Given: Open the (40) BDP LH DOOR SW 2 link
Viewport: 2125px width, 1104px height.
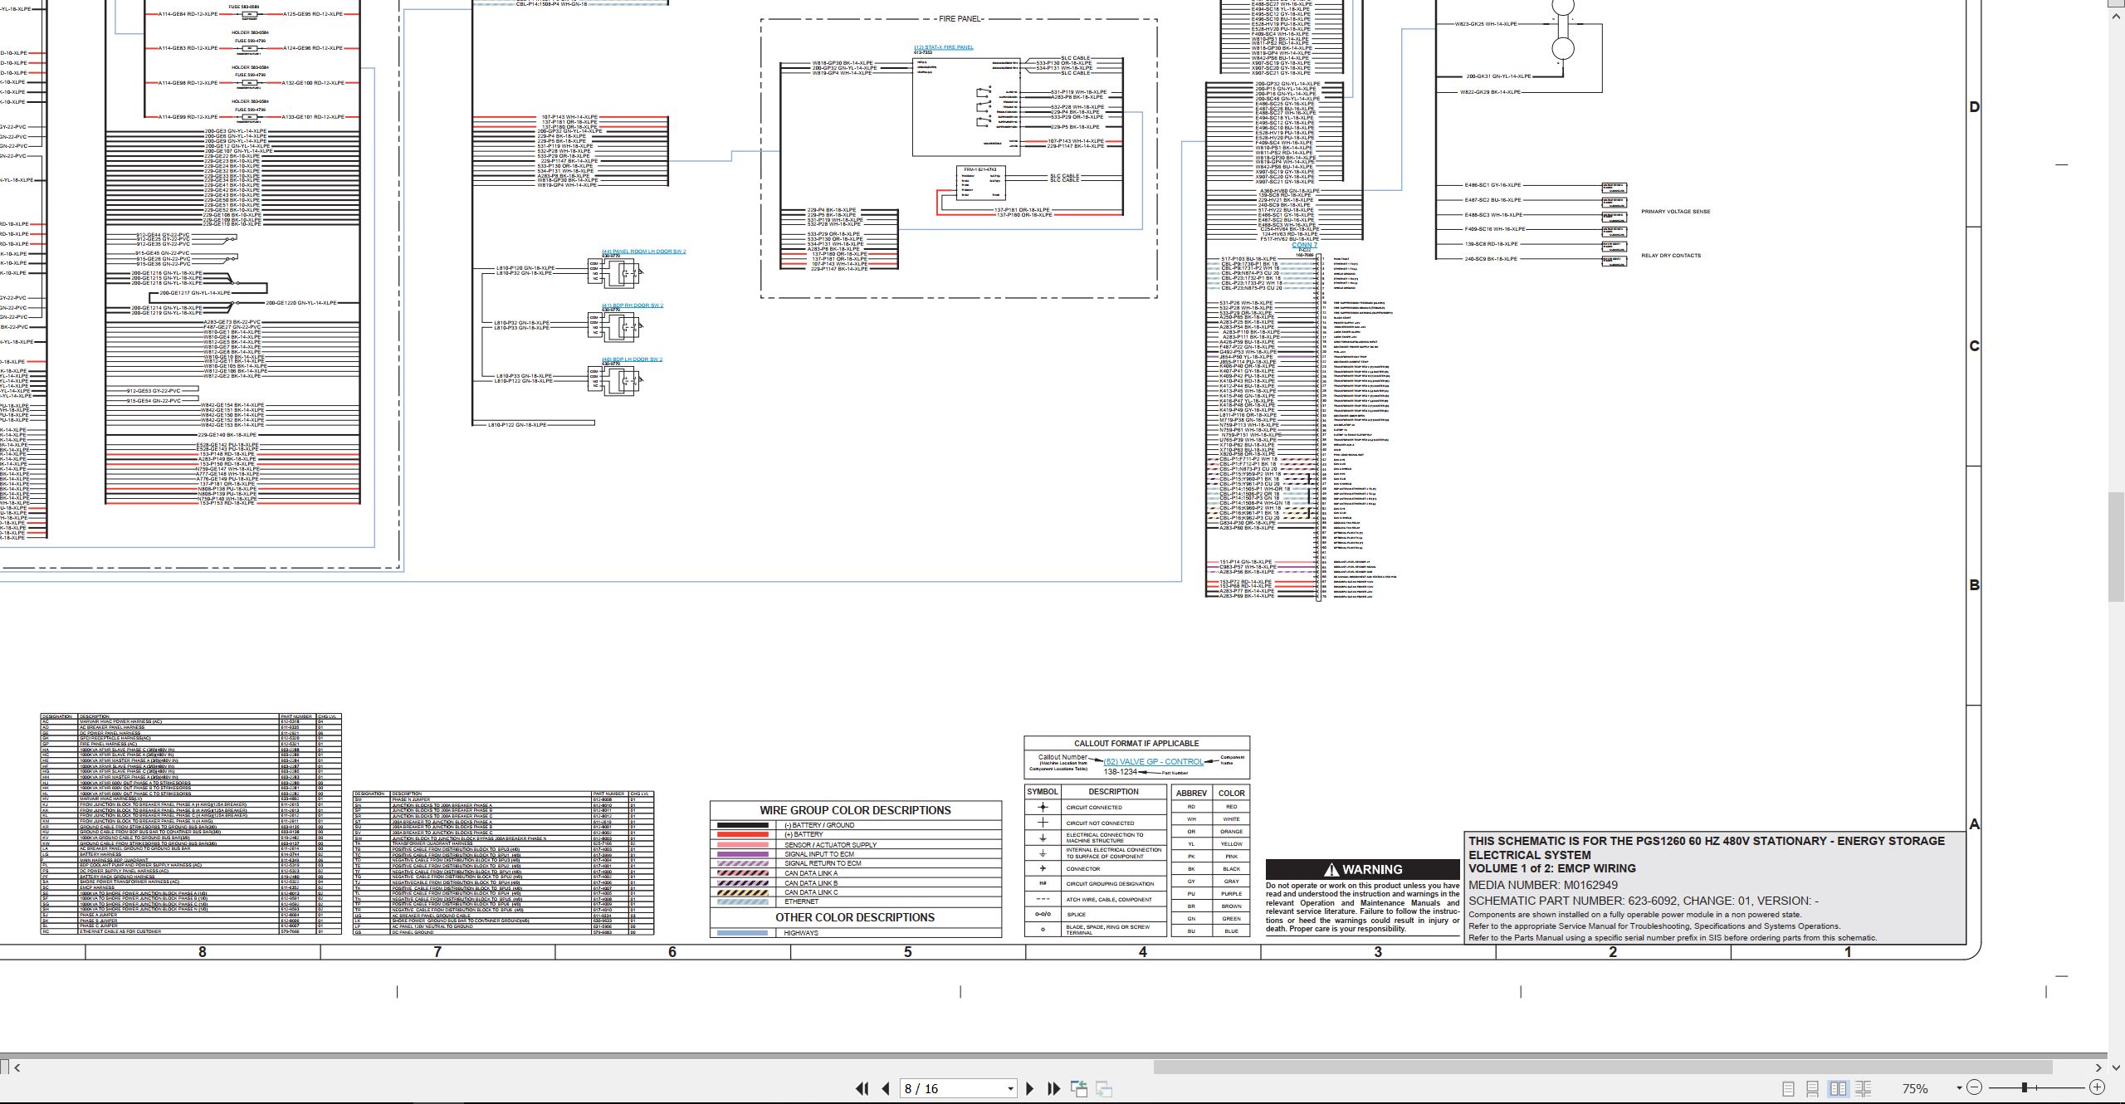Looking at the screenshot, I should click(632, 359).
